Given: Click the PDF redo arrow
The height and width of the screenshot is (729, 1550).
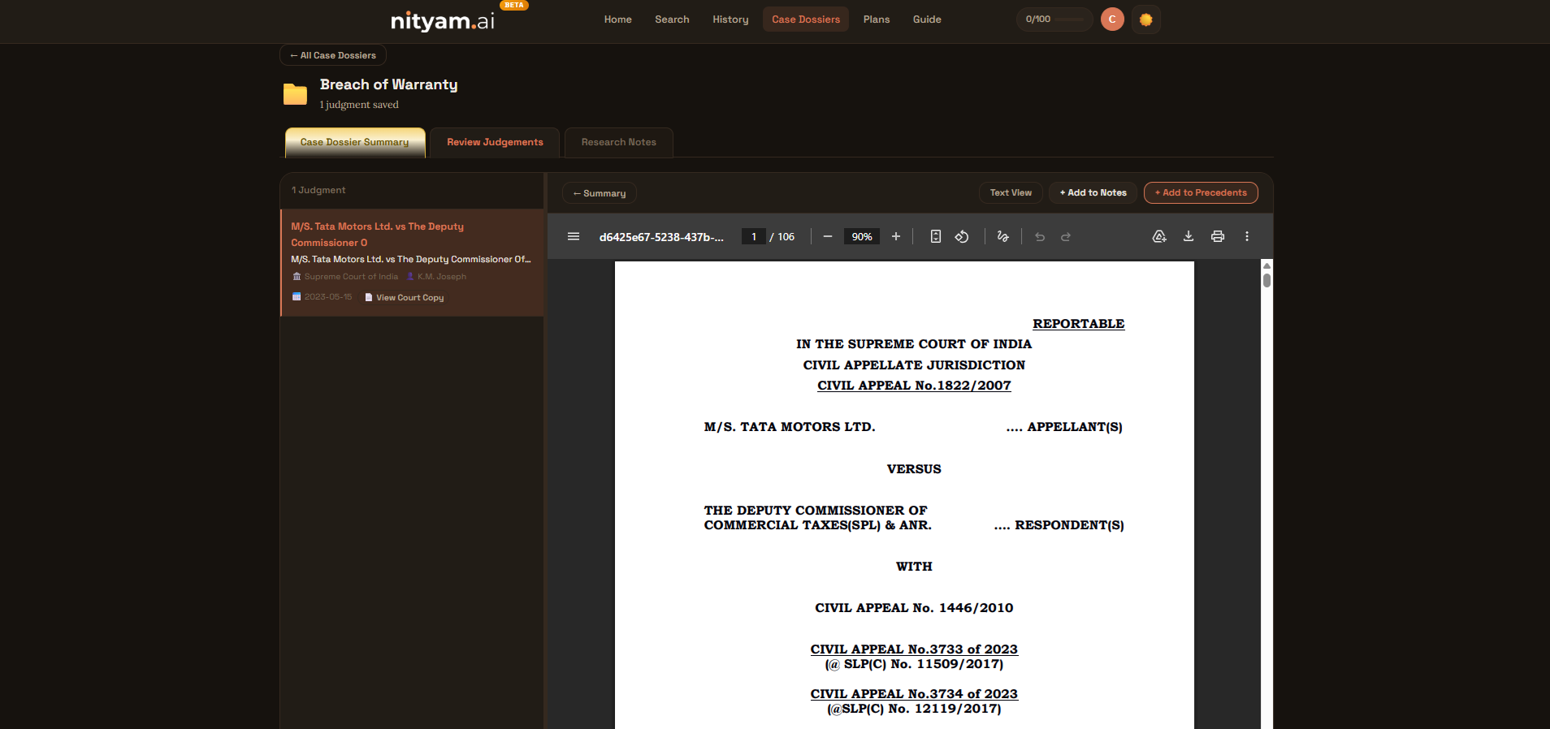Looking at the screenshot, I should click(x=1066, y=236).
